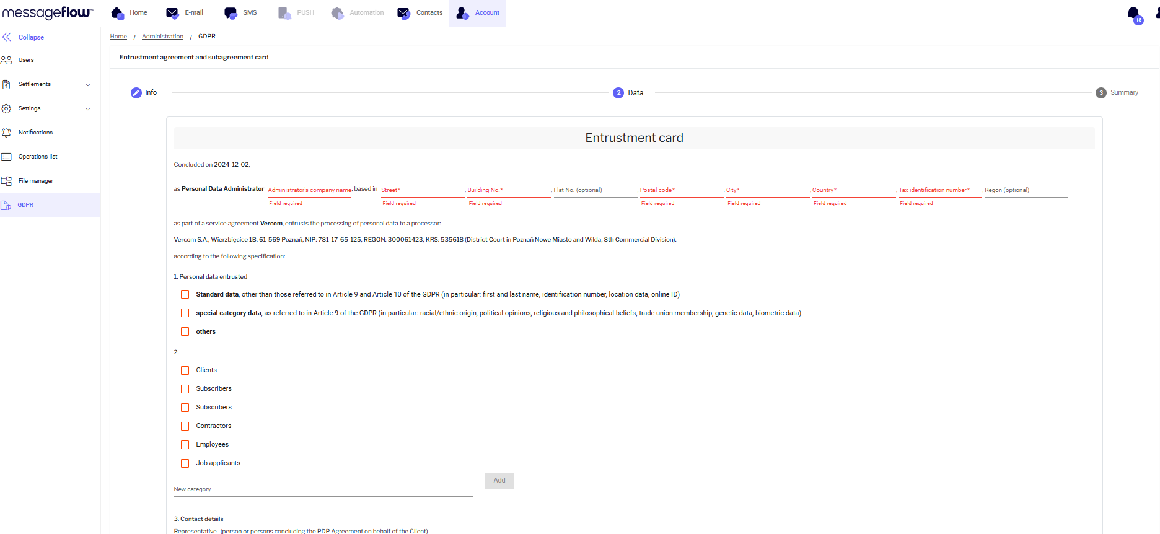The height and width of the screenshot is (534, 1160).
Task: Expand the Settlements sidebar menu
Action: coord(87,84)
